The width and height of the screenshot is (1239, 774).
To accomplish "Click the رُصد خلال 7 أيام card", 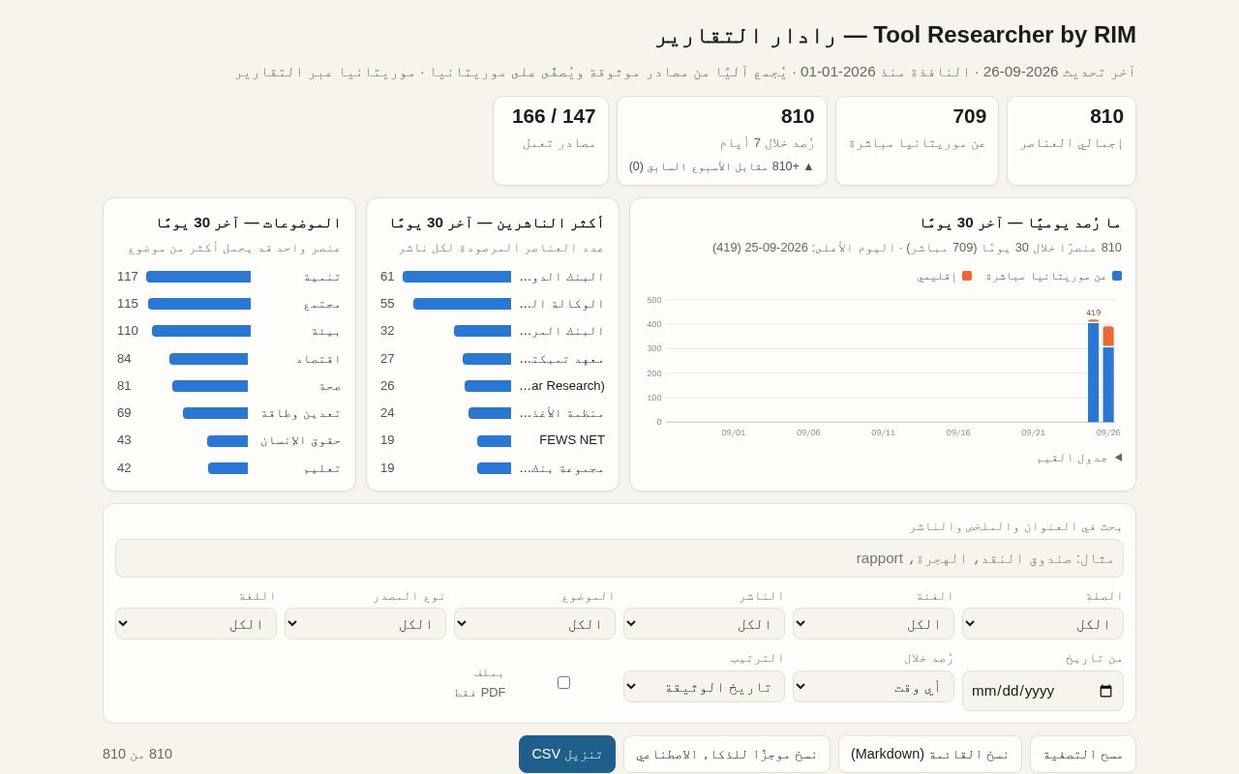I will [722, 140].
